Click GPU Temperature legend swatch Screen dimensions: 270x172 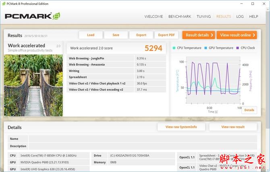[206, 48]
